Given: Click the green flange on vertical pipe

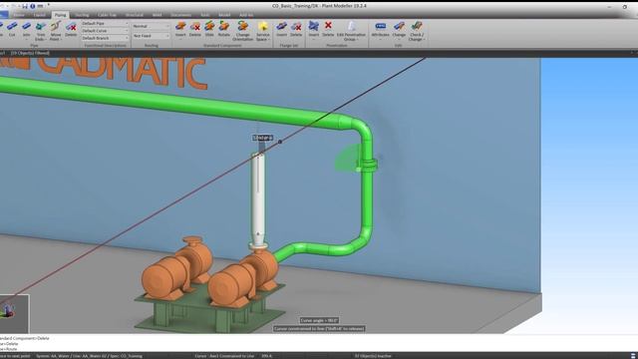Looking at the screenshot, I should coord(368,166).
